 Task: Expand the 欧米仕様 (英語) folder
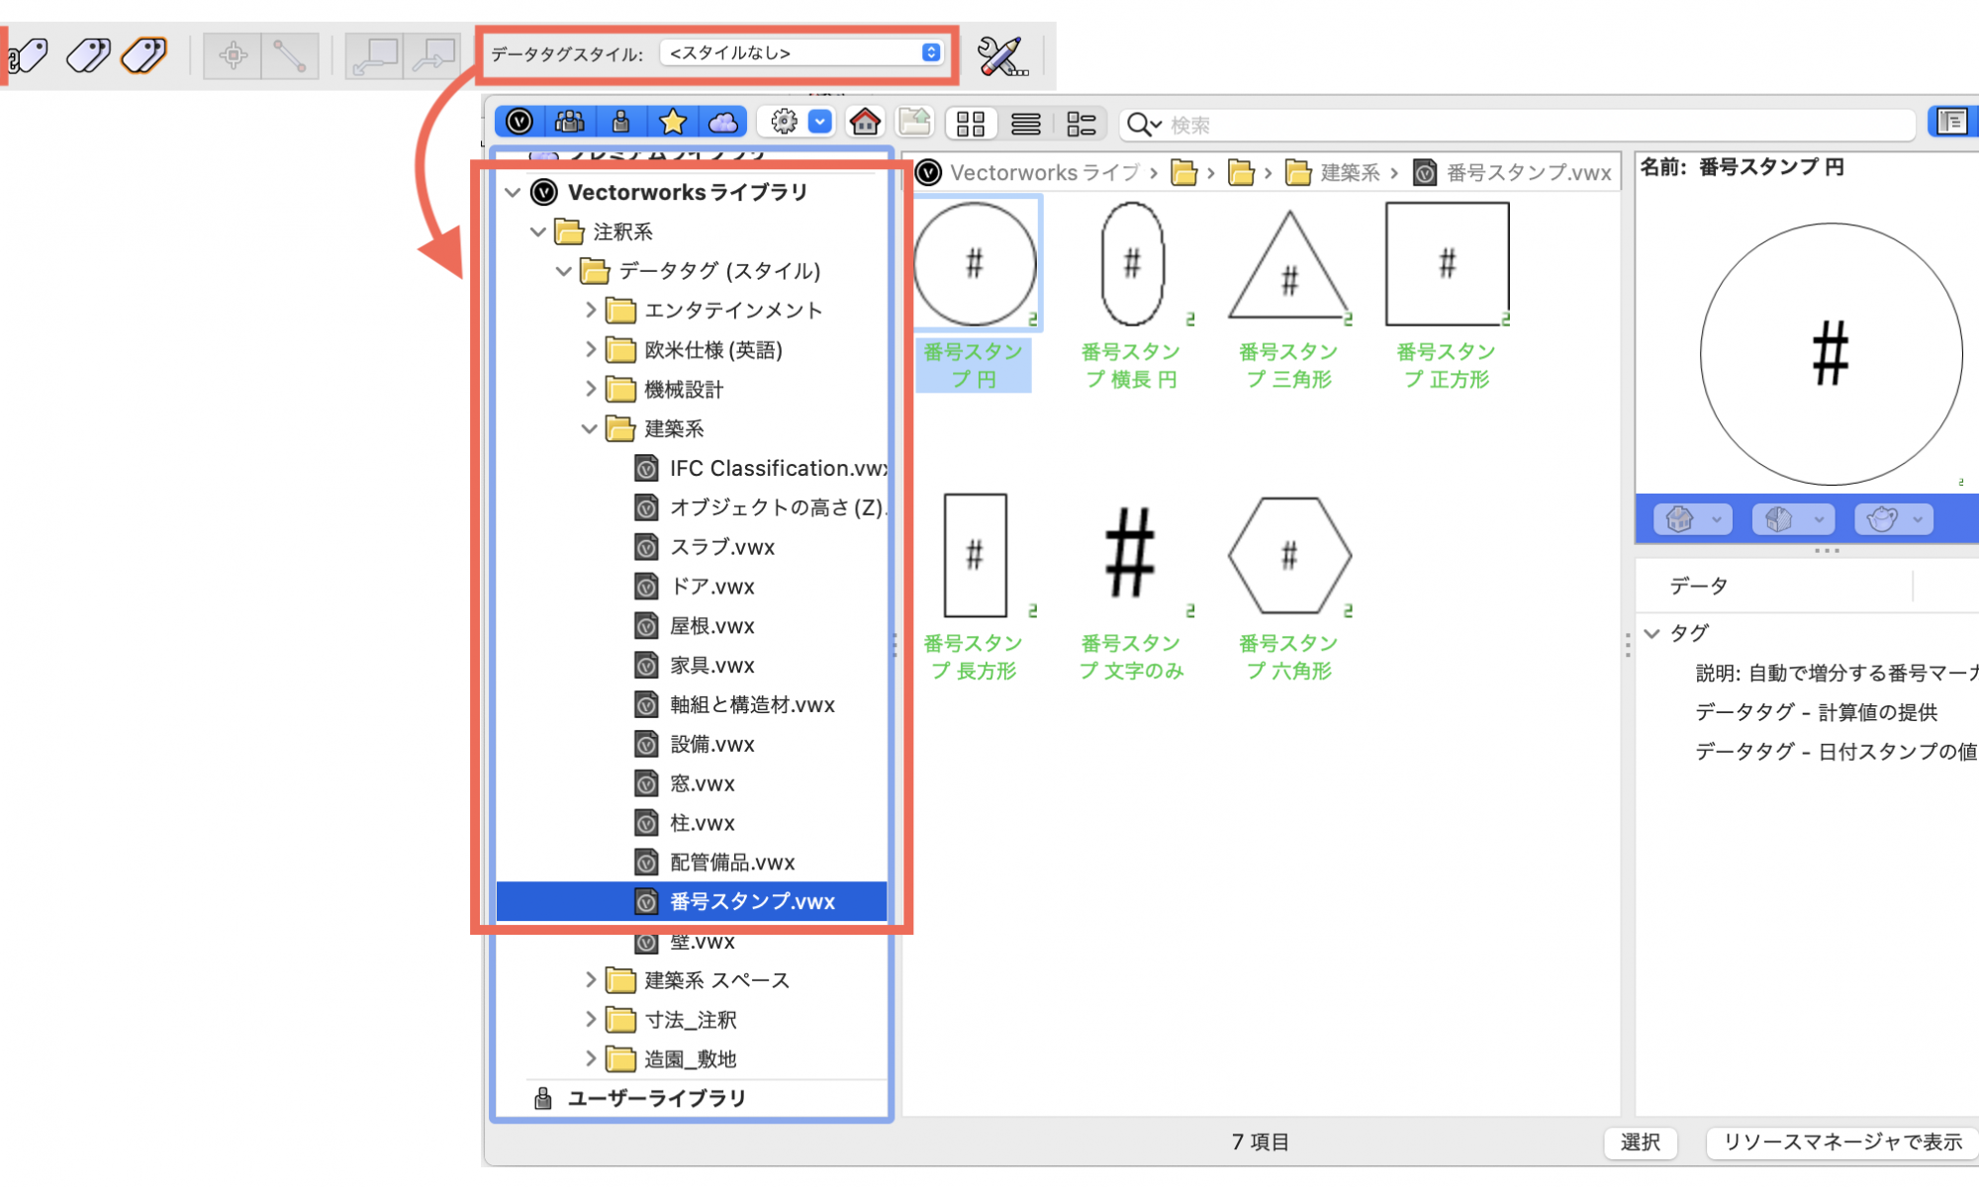590,350
